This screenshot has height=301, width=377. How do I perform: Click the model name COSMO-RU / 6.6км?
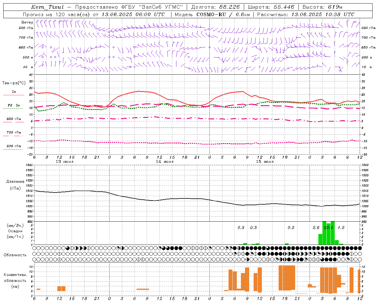pyautogui.click(x=223, y=14)
